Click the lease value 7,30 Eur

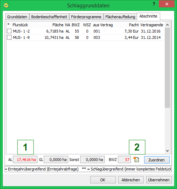132,31
